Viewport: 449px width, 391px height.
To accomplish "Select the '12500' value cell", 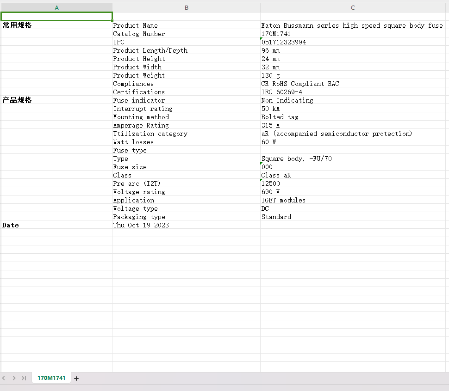I will tap(353, 183).
